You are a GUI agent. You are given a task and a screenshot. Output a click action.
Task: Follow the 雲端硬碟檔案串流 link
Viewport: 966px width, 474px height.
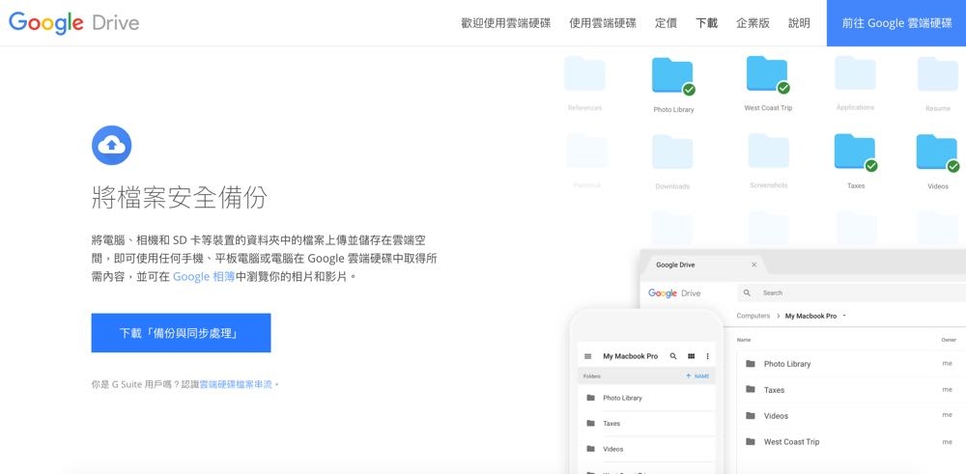click(236, 384)
